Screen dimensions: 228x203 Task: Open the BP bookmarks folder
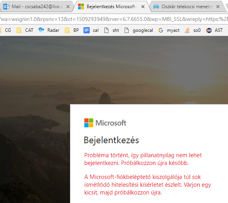click(x=72, y=30)
